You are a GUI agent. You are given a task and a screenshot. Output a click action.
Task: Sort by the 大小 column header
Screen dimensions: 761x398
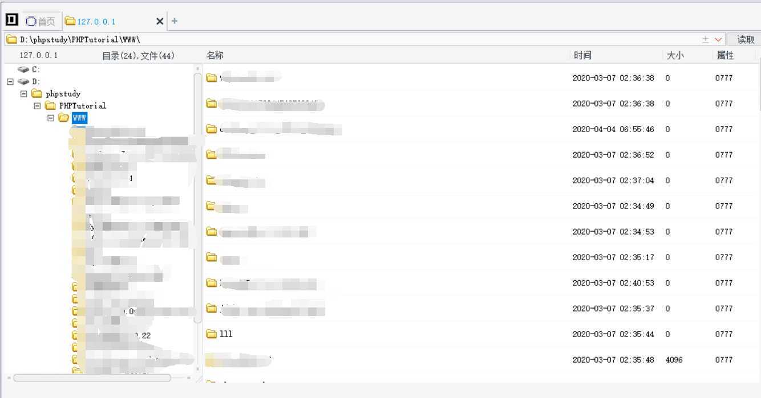(675, 55)
